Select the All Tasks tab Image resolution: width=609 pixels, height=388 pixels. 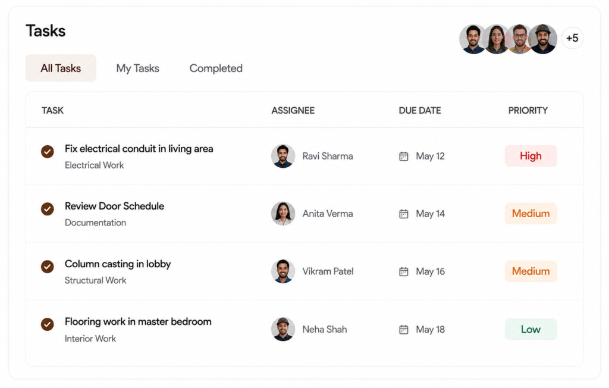click(61, 68)
